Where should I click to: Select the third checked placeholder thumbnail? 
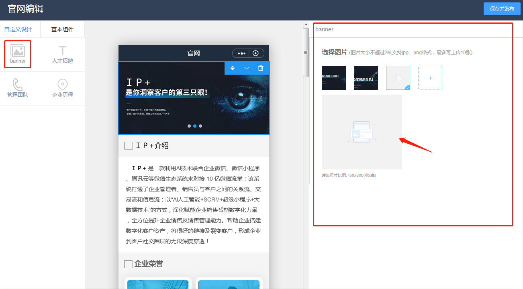(x=398, y=78)
